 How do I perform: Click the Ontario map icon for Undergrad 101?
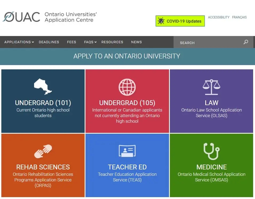[x=43, y=87]
